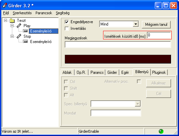
Task: Collapse the Play tree node
Action: pos(12,26)
